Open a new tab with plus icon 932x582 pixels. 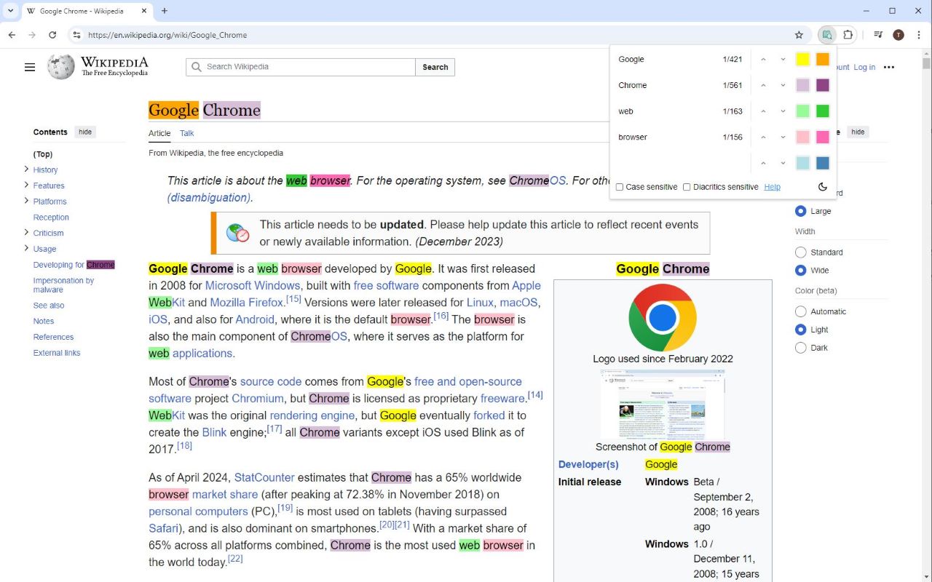(x=165, y=11)
